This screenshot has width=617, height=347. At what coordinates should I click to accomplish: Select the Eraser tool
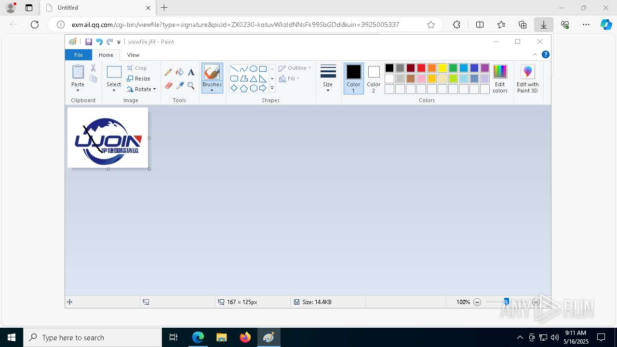point(168,86)
